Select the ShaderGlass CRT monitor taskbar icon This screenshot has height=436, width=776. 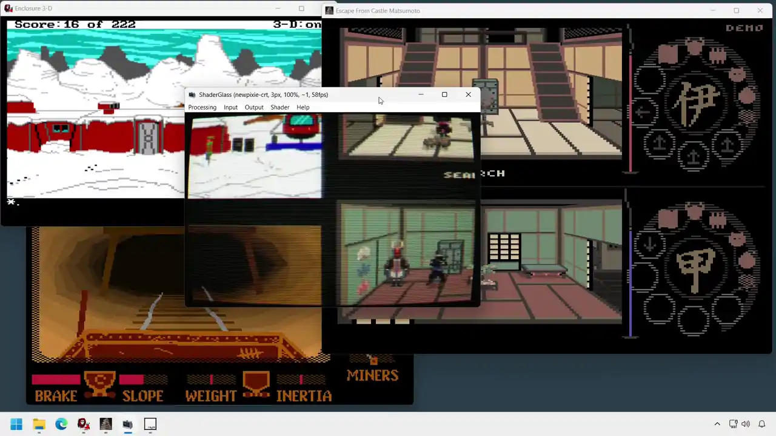[128, 424]
